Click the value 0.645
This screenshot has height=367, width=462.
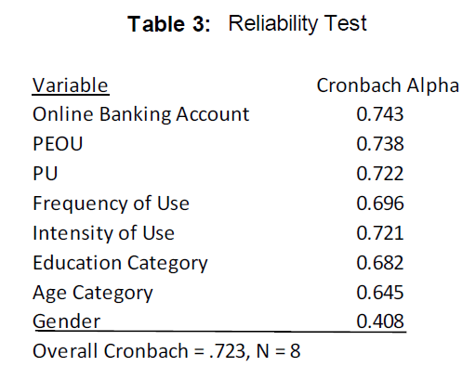pos(380,293)
